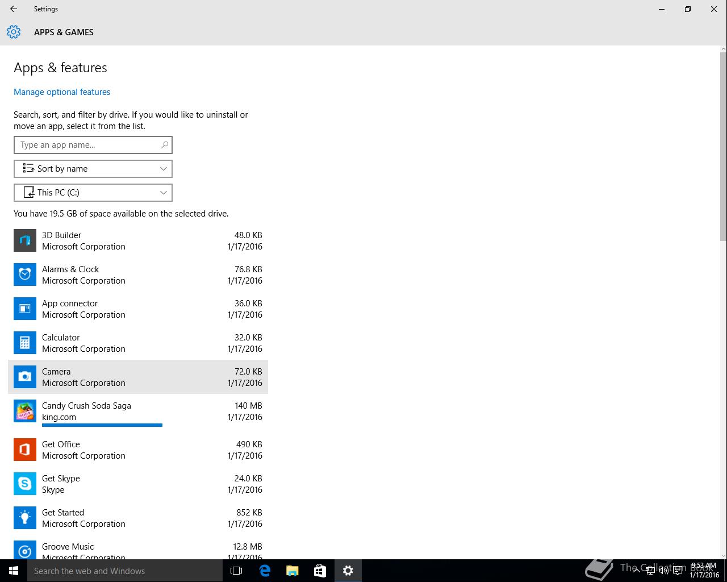The image size is (727, 582).
Task: Click the Settings gear icon in header
Action: coord(14,32)
